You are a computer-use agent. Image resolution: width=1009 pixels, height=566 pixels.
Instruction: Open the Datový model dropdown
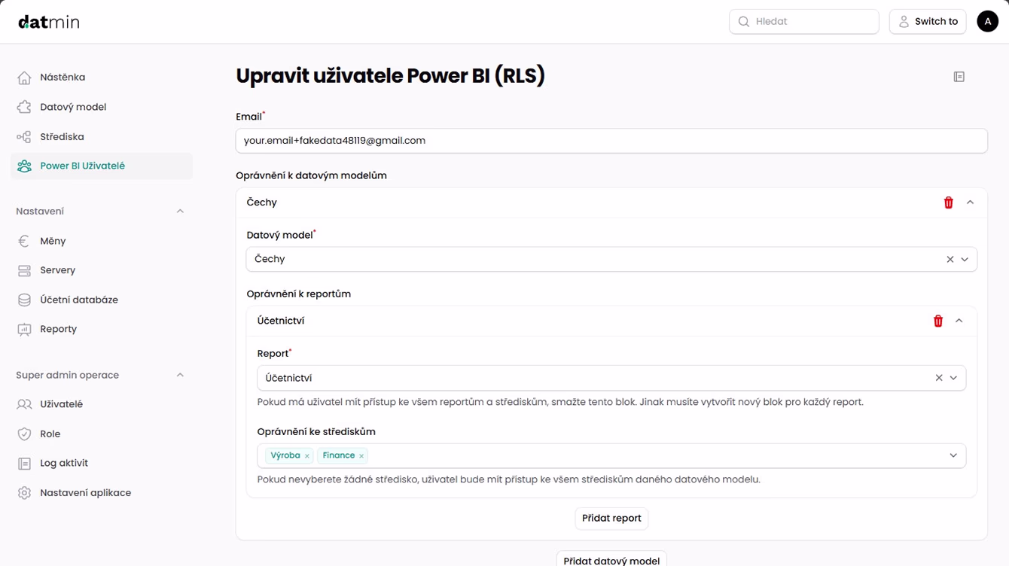[965, 260]
